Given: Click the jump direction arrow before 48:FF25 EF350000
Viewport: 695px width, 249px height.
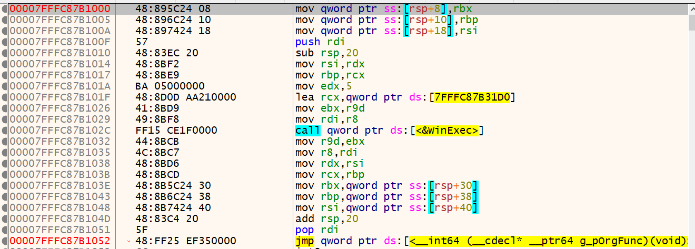Looking at the screenshot, I should click(129, 241).
